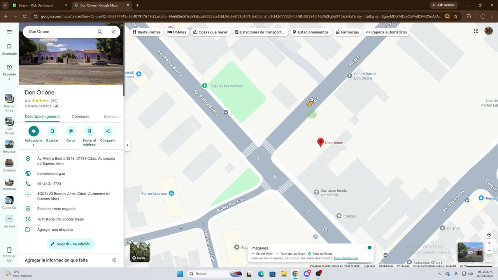Zoom in the map
Screen dimensions: 498x280
click(x=489, y=243)
